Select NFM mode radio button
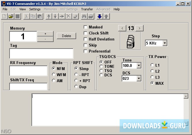 (x=54, y=68)
